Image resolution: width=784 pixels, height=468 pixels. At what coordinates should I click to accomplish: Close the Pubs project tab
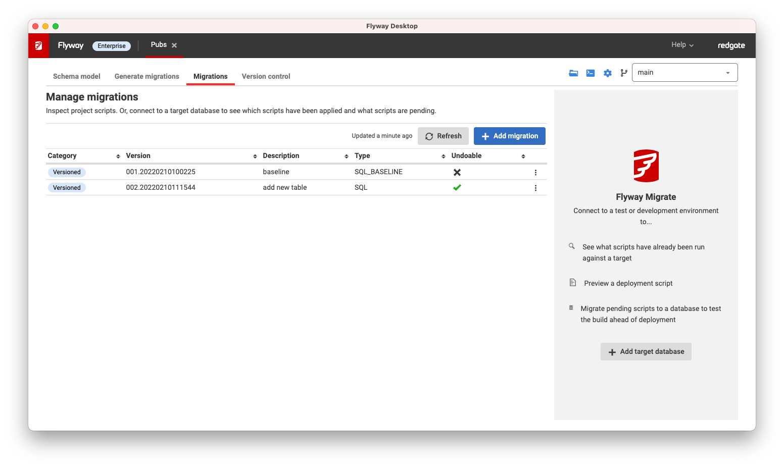pos(174,45)
